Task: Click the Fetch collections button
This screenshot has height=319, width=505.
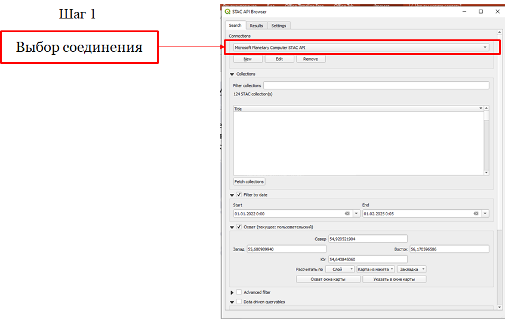Action: (x=249, y=182)
